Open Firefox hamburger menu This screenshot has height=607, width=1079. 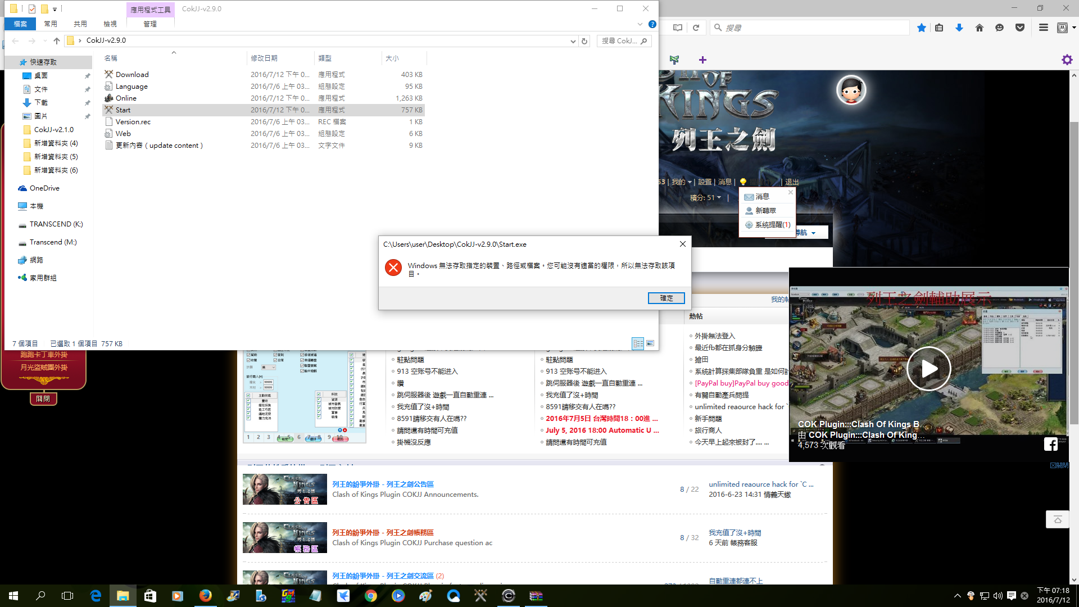[1044, 28]
